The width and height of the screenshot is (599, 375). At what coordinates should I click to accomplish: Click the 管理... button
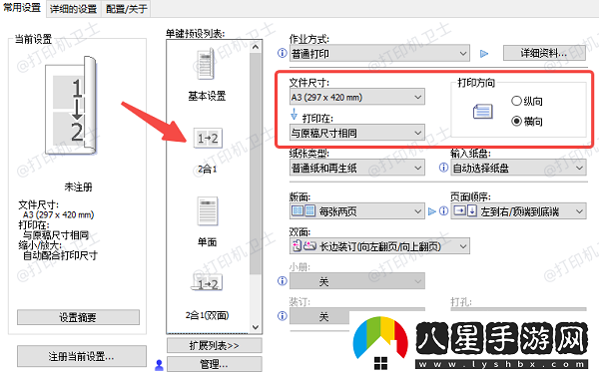tap(215, 364)
